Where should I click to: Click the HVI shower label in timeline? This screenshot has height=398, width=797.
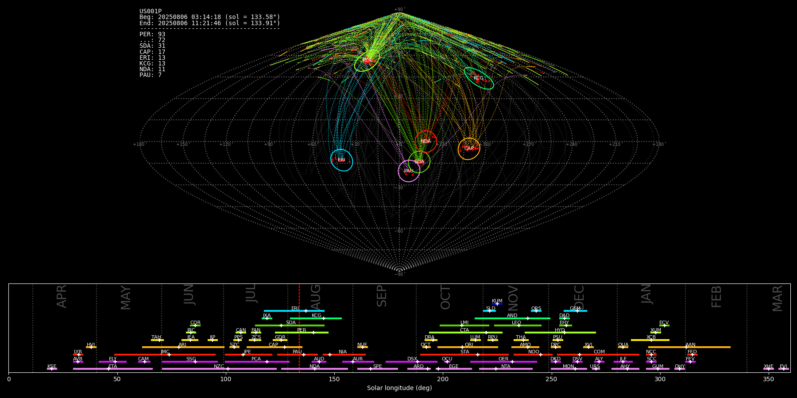pos(91,344)
